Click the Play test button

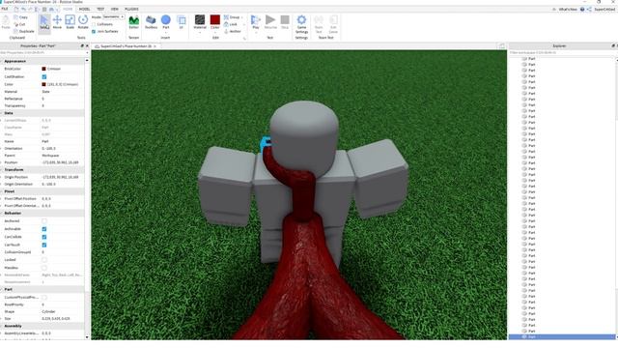pyautogui.click(x=255, y=22)
